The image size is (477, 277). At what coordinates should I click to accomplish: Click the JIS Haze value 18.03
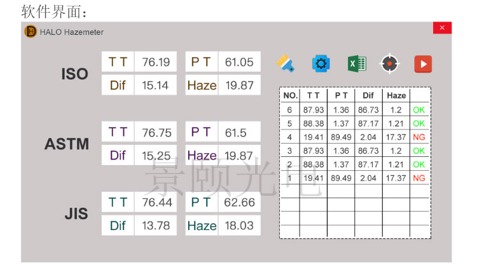click(239, 226)
